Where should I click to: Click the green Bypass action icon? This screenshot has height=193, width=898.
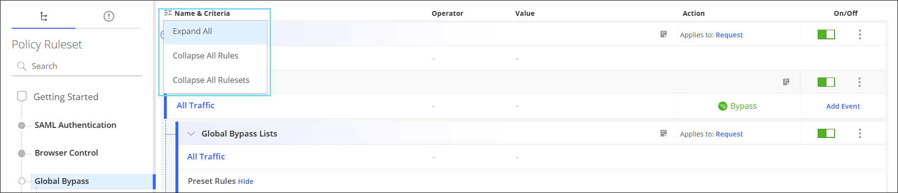(723, 106)
